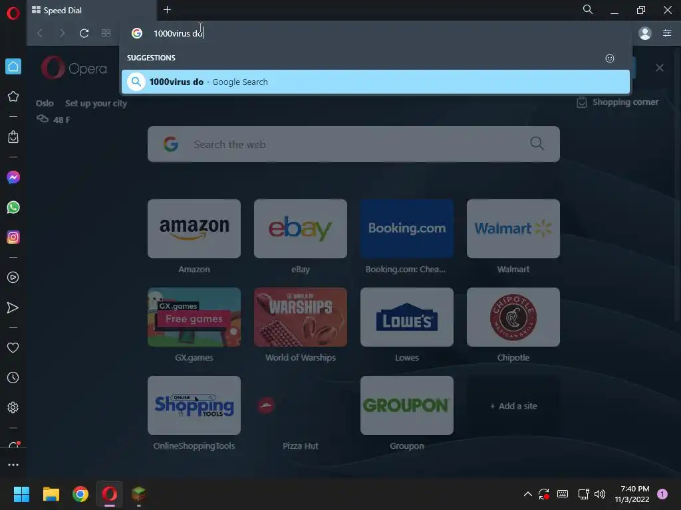Open Google Chrome from taskbar
Screen dimensions: 681x510
80,494
